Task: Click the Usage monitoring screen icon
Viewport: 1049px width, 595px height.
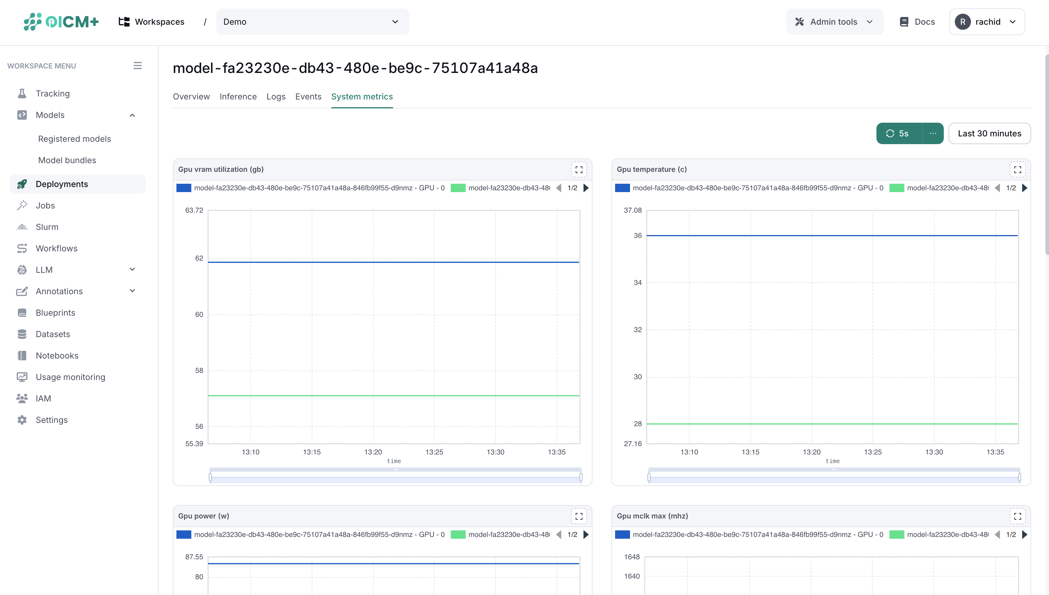Action: 22,377
